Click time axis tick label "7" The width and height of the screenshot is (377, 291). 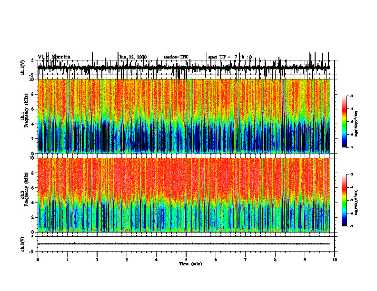[x=246, y=260]
